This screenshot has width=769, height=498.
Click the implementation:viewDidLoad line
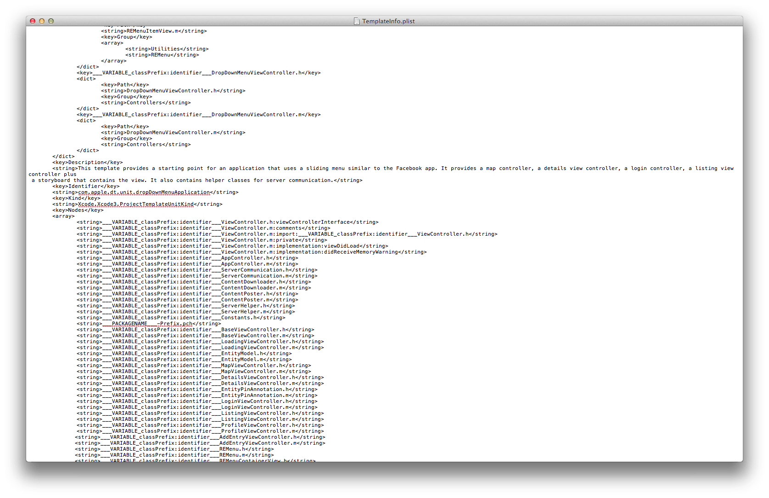point(232,246)
